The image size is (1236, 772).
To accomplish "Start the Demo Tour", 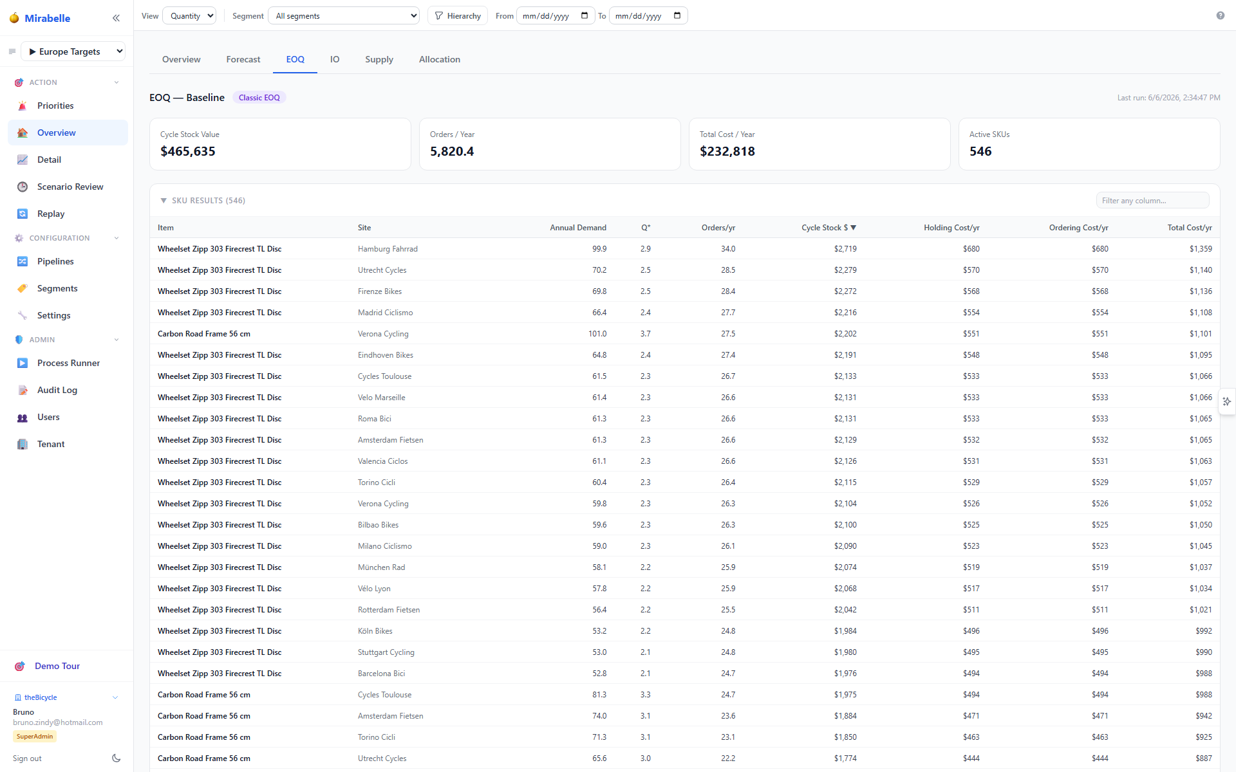I will [57, 666].
